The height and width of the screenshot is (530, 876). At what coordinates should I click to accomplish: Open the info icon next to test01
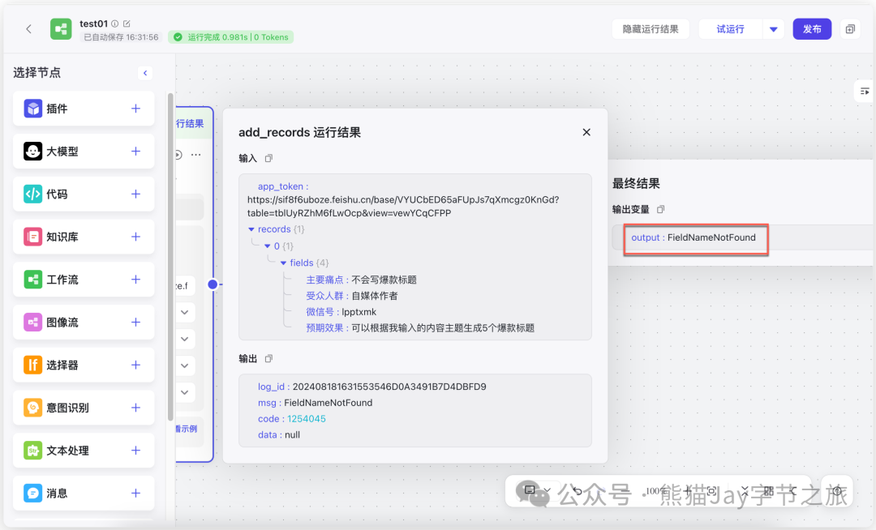pyautogui.click(x=114, y=24)
